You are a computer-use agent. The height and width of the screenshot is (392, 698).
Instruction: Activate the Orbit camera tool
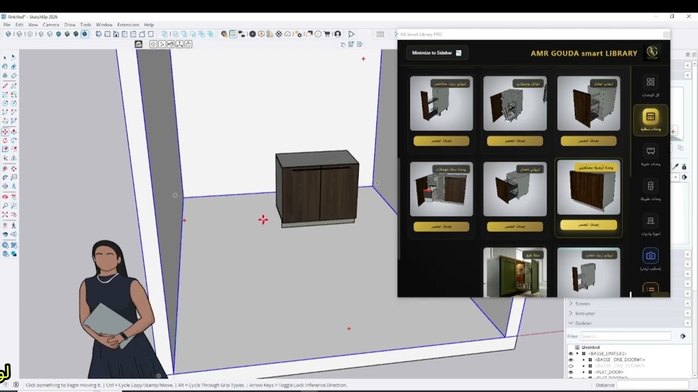(x=5, y=197)
